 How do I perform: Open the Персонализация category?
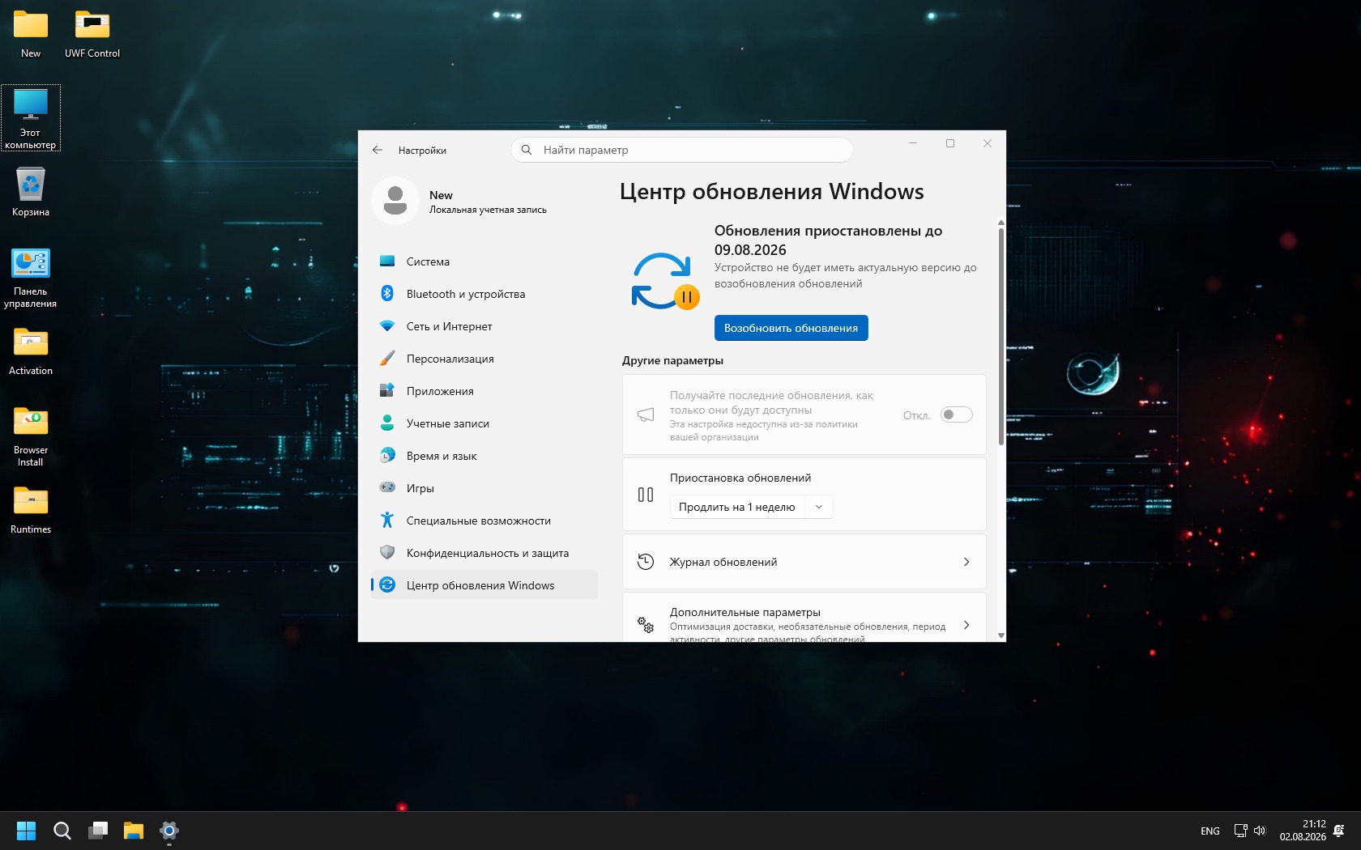click(x=484, y=359)
